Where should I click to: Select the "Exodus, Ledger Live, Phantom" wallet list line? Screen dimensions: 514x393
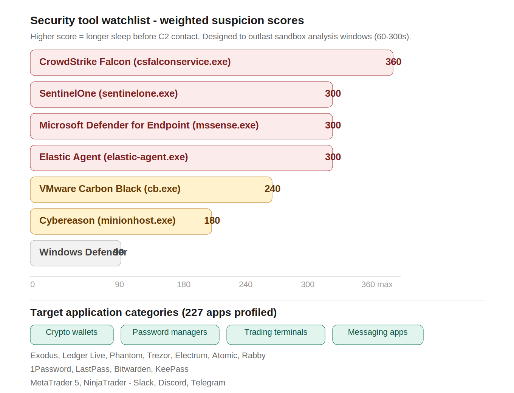click(x=148, y=356)
